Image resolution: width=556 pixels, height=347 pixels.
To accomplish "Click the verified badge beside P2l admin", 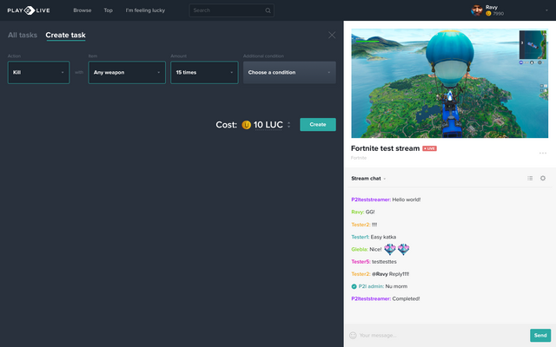I will pyautogui.click(x=354, y=286).
